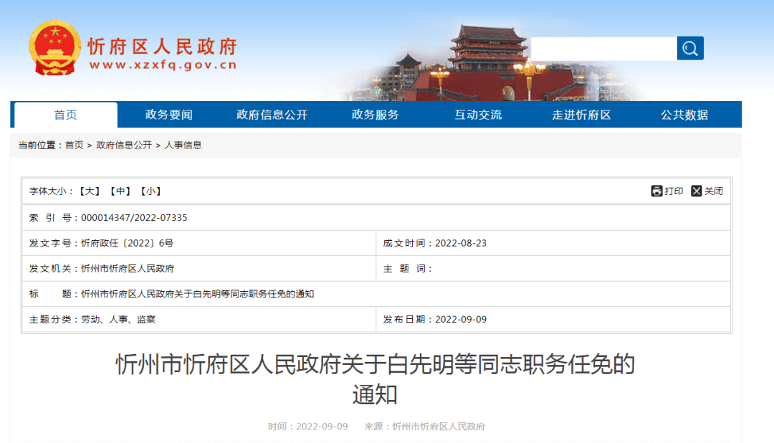Image resolution: width=774 pixels, height=443 pixels.
Task: Click the 来源：忻州市忻府区人民政府 text
Action: pos(424,427)
